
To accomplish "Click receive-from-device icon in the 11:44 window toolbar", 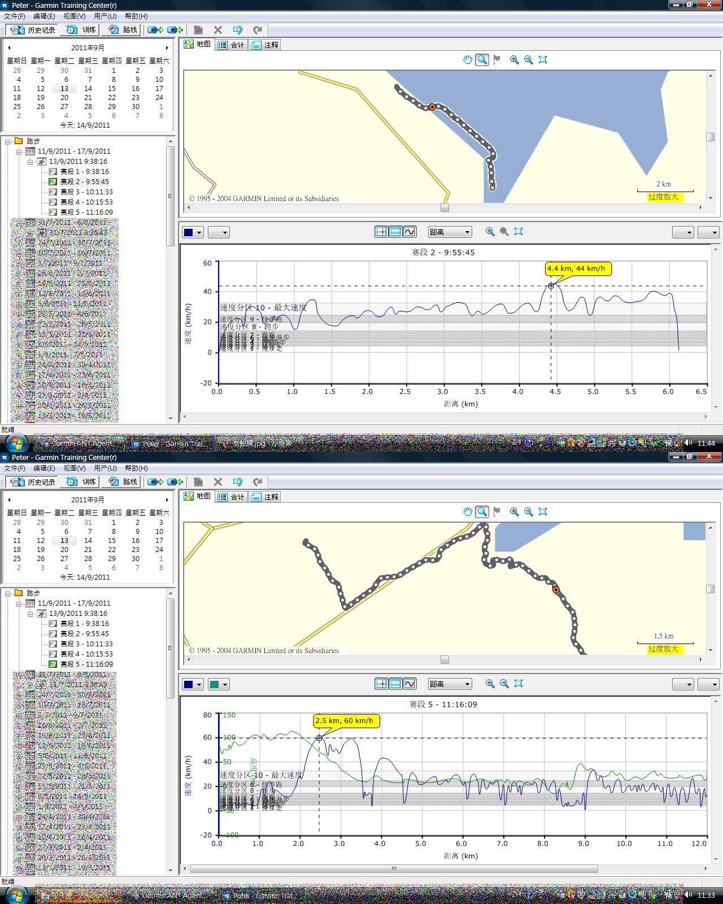I will (x=176, y=30).
